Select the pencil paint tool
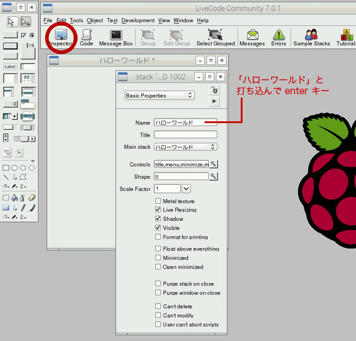The image size is (356, 341). pos(23,208)
